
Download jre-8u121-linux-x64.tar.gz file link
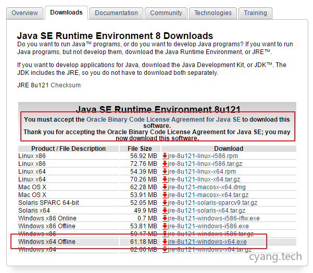pyautogui.click(x=208, y=179)
